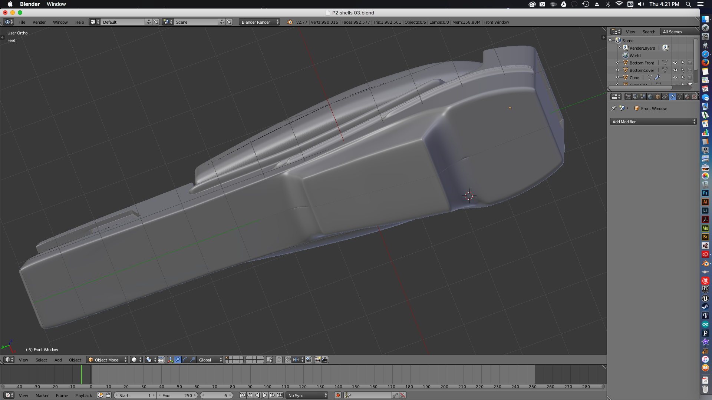Open the Select menu in 3D view

tap(41, 360)
